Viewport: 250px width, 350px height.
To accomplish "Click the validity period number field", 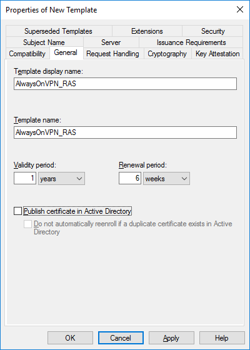I will pyautogui.click(x=25, y=178).
